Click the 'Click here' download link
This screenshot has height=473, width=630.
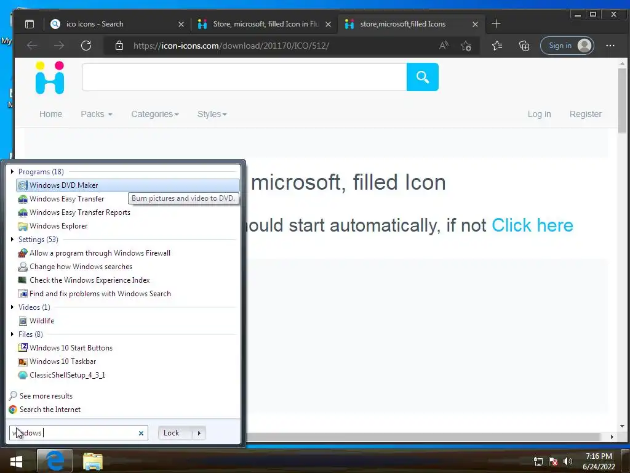[532, 225]
